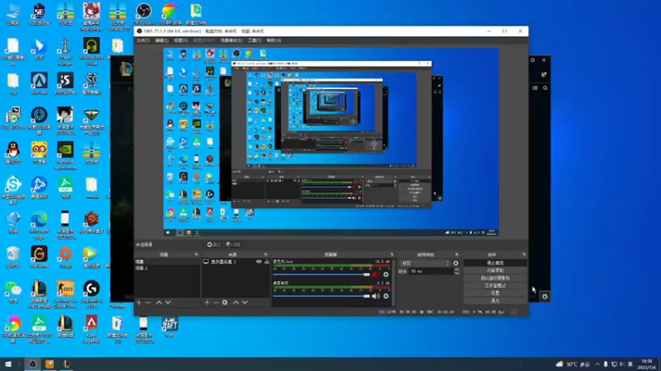Image resolution: width=661 pixels, height=371 pixels.
Task: Click the REC timer in OBS status bar
Action: (437, 312)
